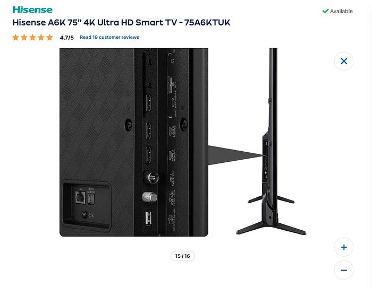The height and width of the screenshot is (287, 372).
Task: Click the Ethernet LAN port in recessed panel
Action: (80, 197)
